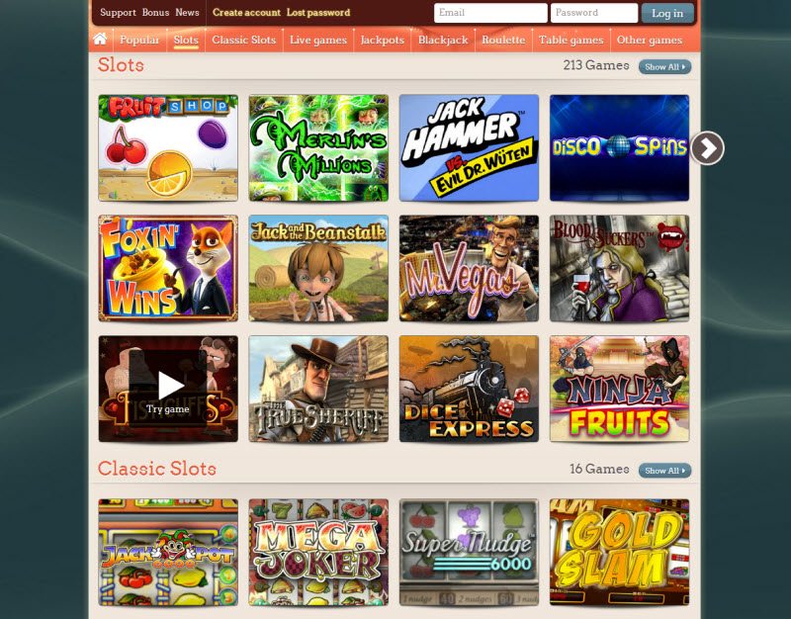Show all 16 Classic Slots games

(664, 470)
